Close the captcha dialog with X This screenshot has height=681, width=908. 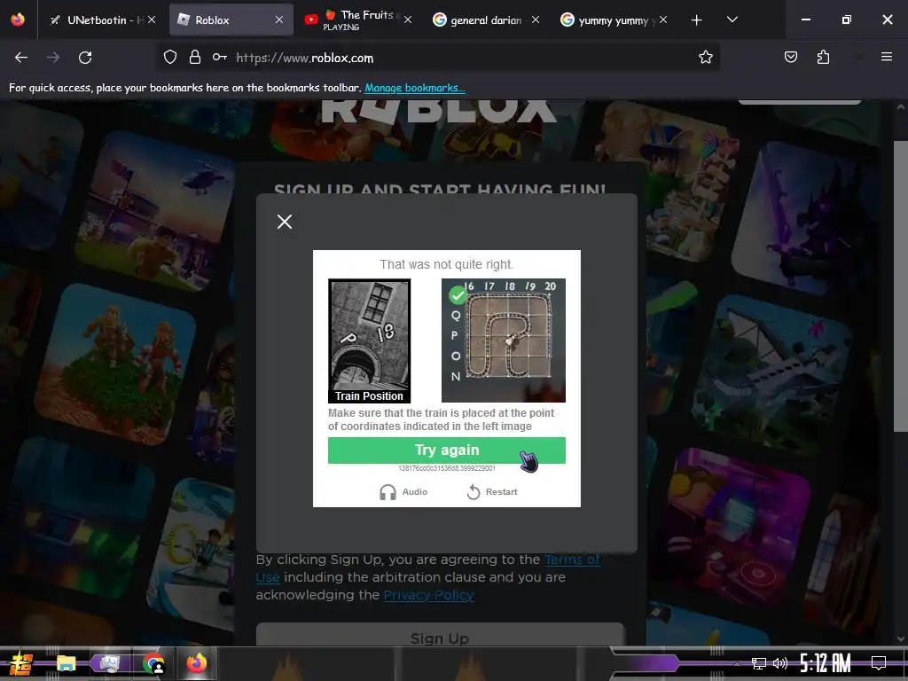click(x=285, y=222)
